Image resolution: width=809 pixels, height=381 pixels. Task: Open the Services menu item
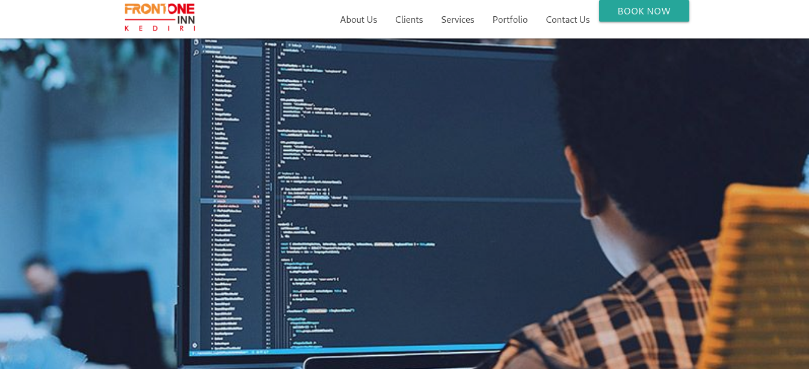point(458,19)
